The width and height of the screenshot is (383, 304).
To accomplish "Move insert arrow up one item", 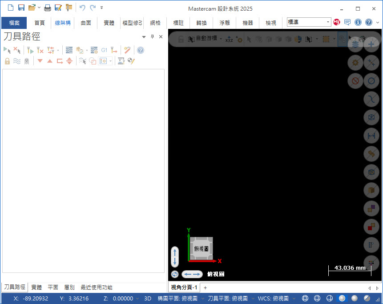I will coord(50,61).
